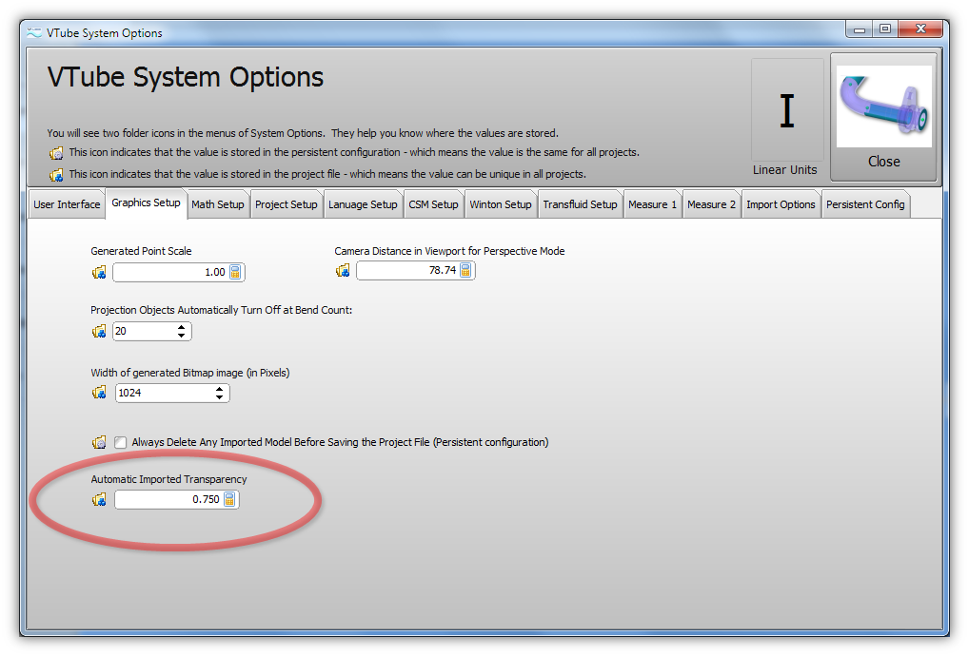Click project-file icon beside Camera Distance field
Screen dimensions: 969x656
(x=343, y=271)
